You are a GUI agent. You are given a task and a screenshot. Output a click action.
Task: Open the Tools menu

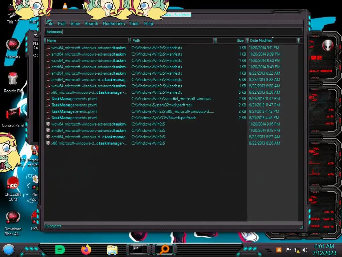(x=134, y=24)
